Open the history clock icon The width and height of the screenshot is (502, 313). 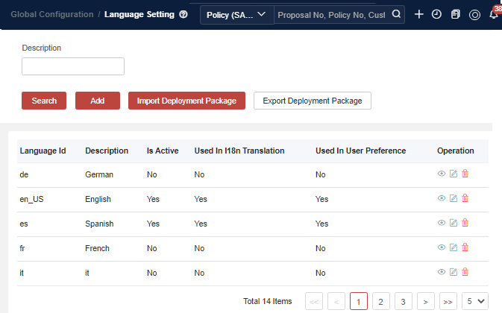[x=436, y=14]
